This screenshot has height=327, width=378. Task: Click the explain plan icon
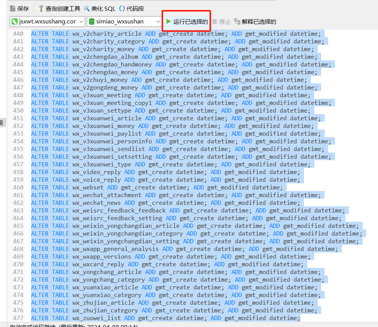pyautogui.click(x=237, y=22)
